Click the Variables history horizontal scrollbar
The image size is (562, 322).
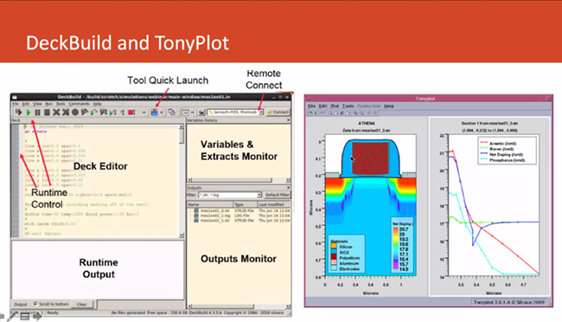[x=239, y=179]
